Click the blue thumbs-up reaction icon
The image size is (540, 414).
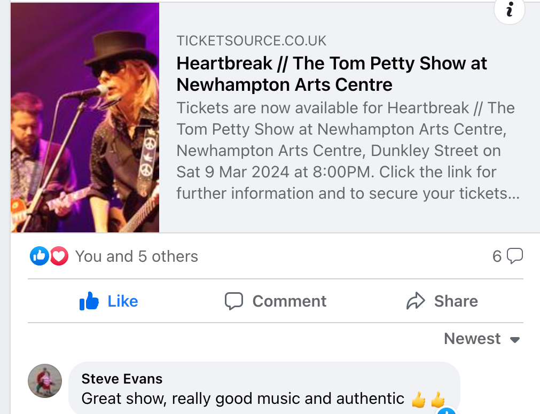[40, 256]
